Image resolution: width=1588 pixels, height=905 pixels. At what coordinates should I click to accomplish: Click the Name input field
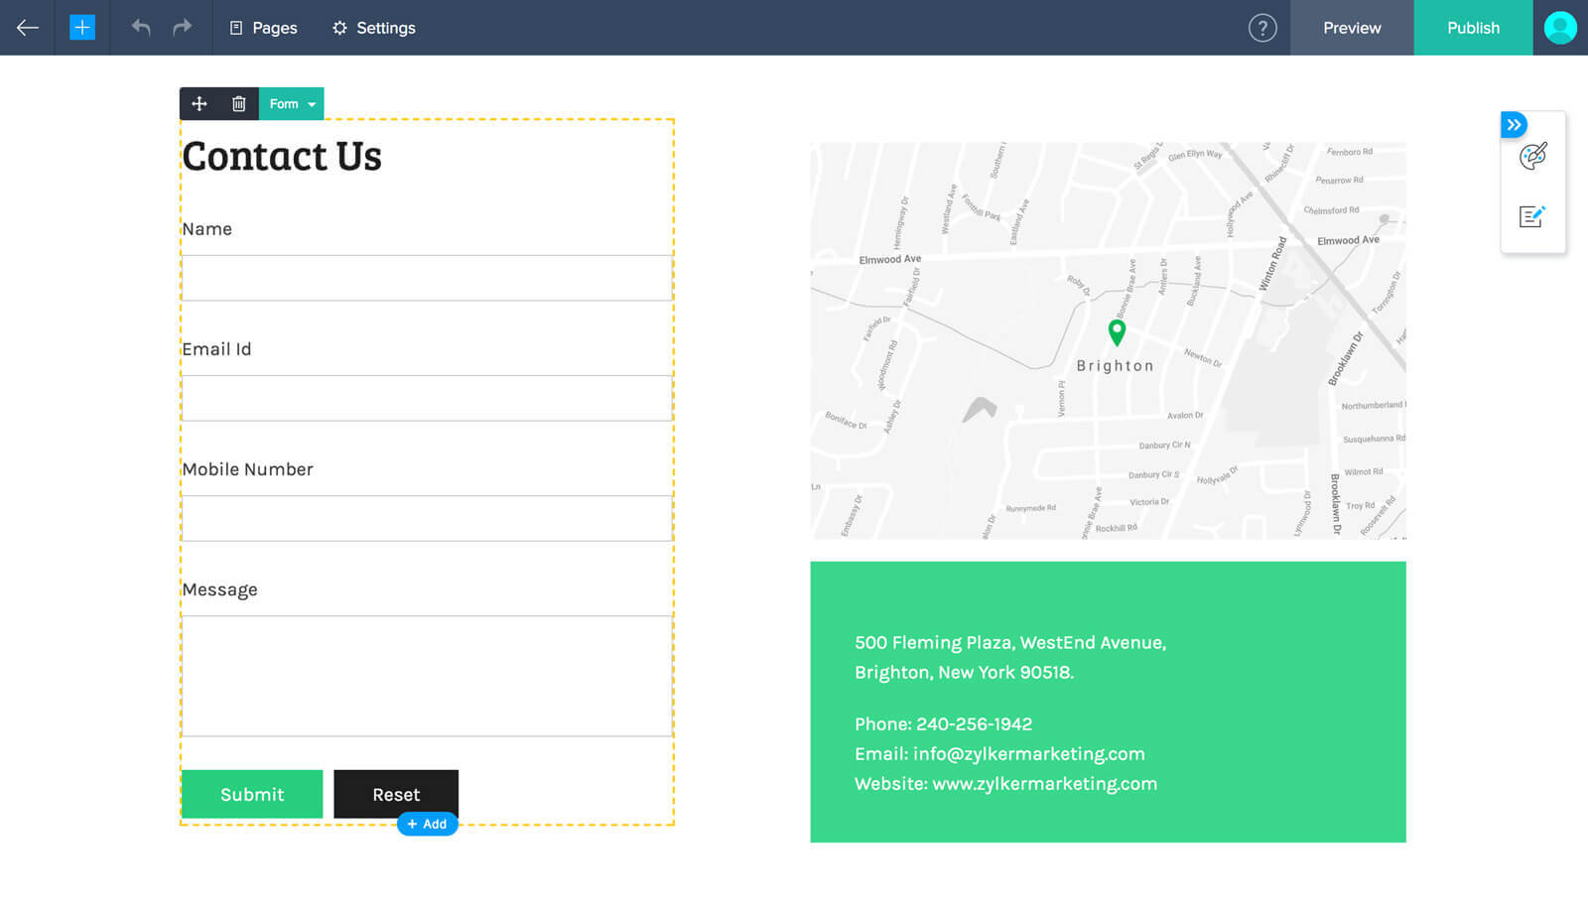(x=427, y=278)
